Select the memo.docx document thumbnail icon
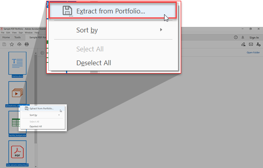263x168 pixels. pyautogui.click(x=17, y=63)
